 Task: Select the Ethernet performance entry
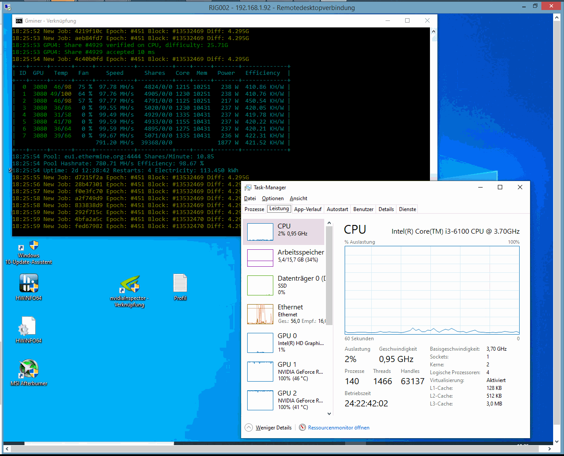pyautogui.click(x=284, y=314)
